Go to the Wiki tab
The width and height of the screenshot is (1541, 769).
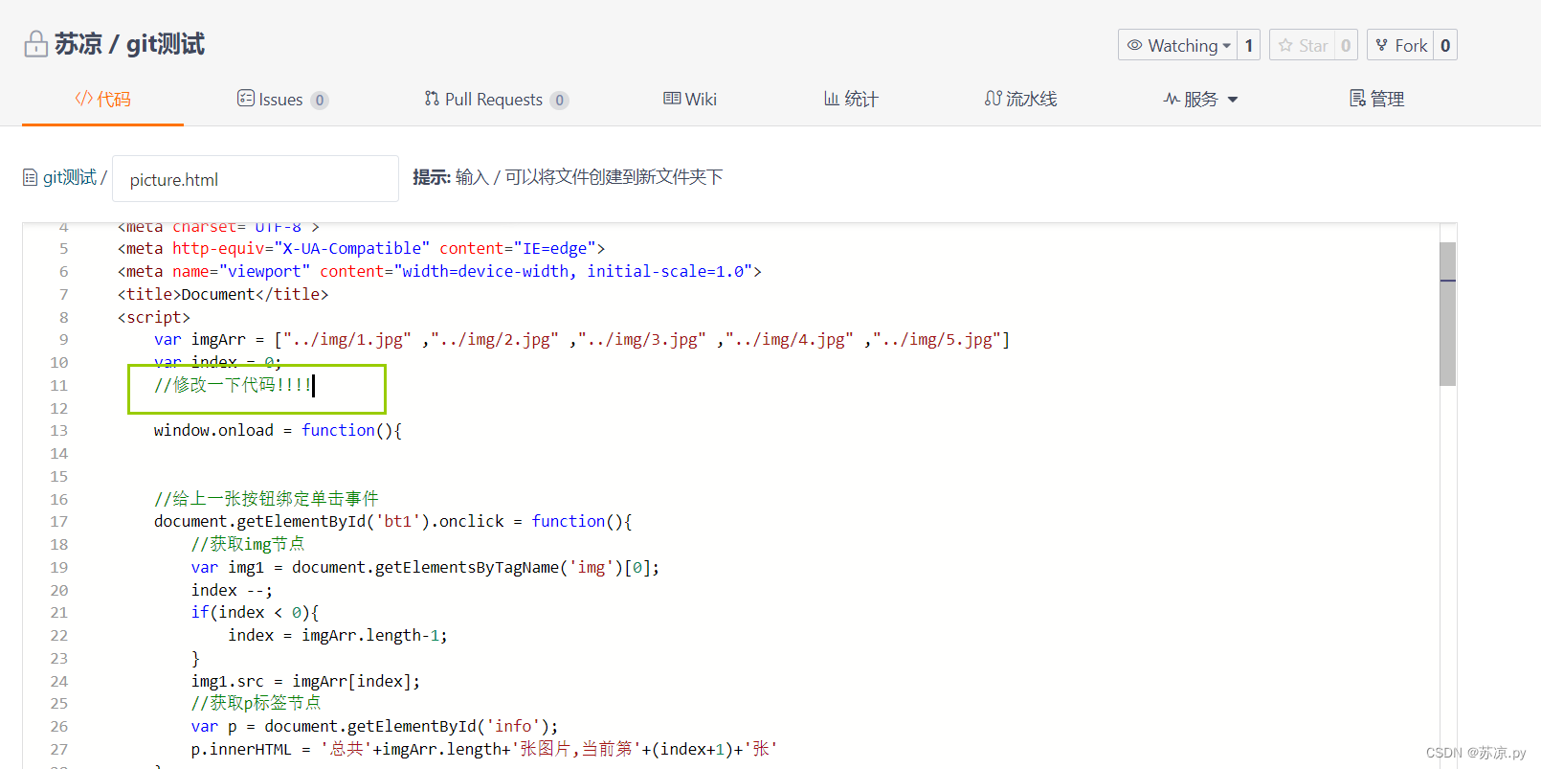(x=690, y=99)
